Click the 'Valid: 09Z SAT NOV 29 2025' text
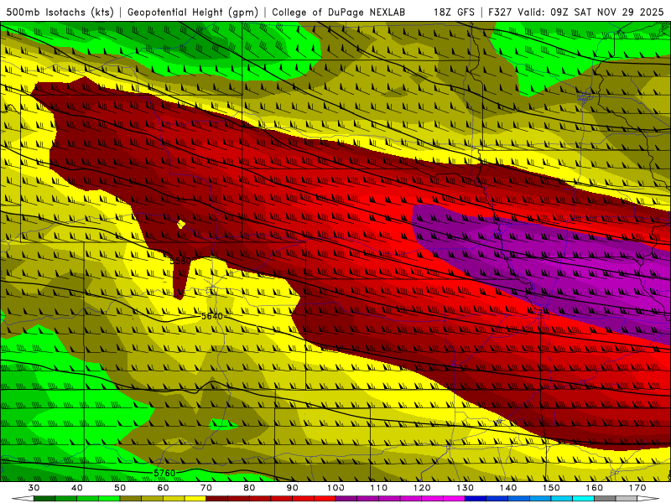 [590, 12]
